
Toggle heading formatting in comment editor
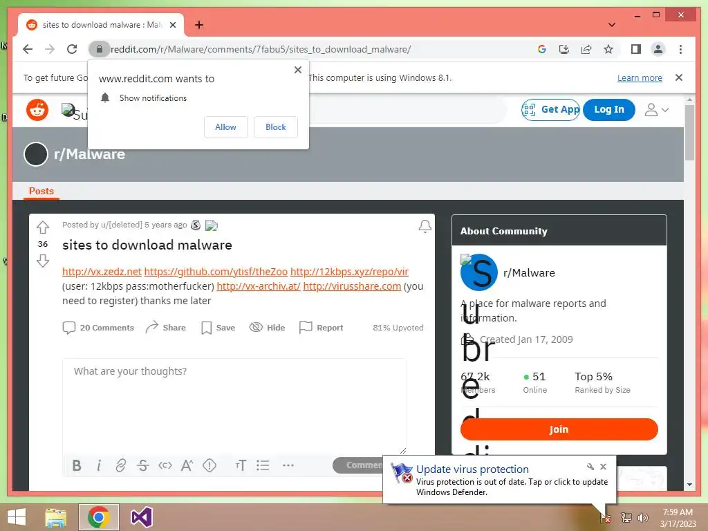[241, 465]
